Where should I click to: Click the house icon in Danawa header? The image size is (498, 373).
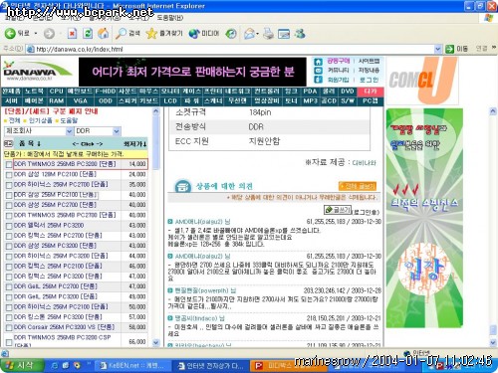point(318,62)
